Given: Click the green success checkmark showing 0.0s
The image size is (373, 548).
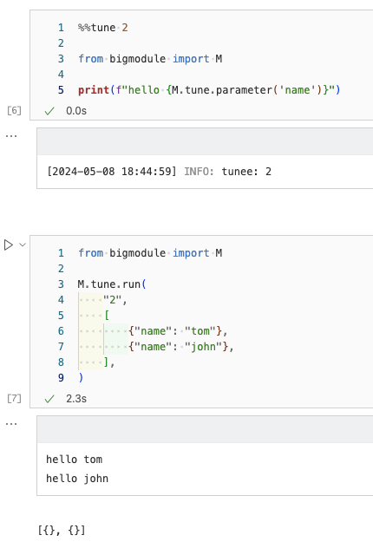Looking at the screenshot, I should coord(49,111).
